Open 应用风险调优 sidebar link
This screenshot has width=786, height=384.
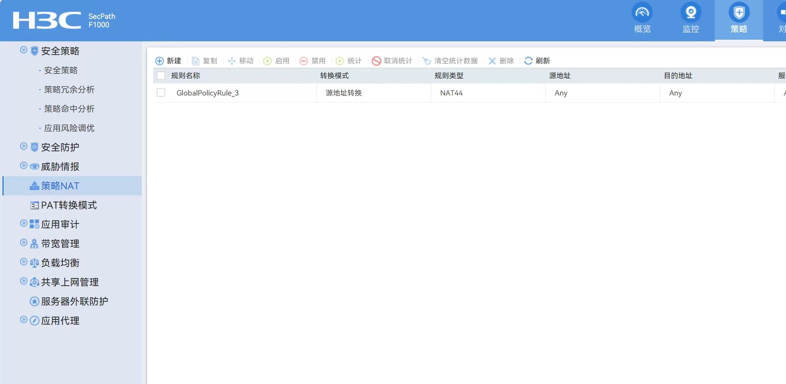(x=69, y=128)
